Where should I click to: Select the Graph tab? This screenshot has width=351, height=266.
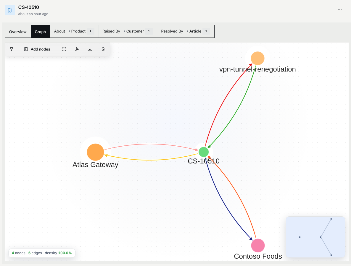coord(40,32)
